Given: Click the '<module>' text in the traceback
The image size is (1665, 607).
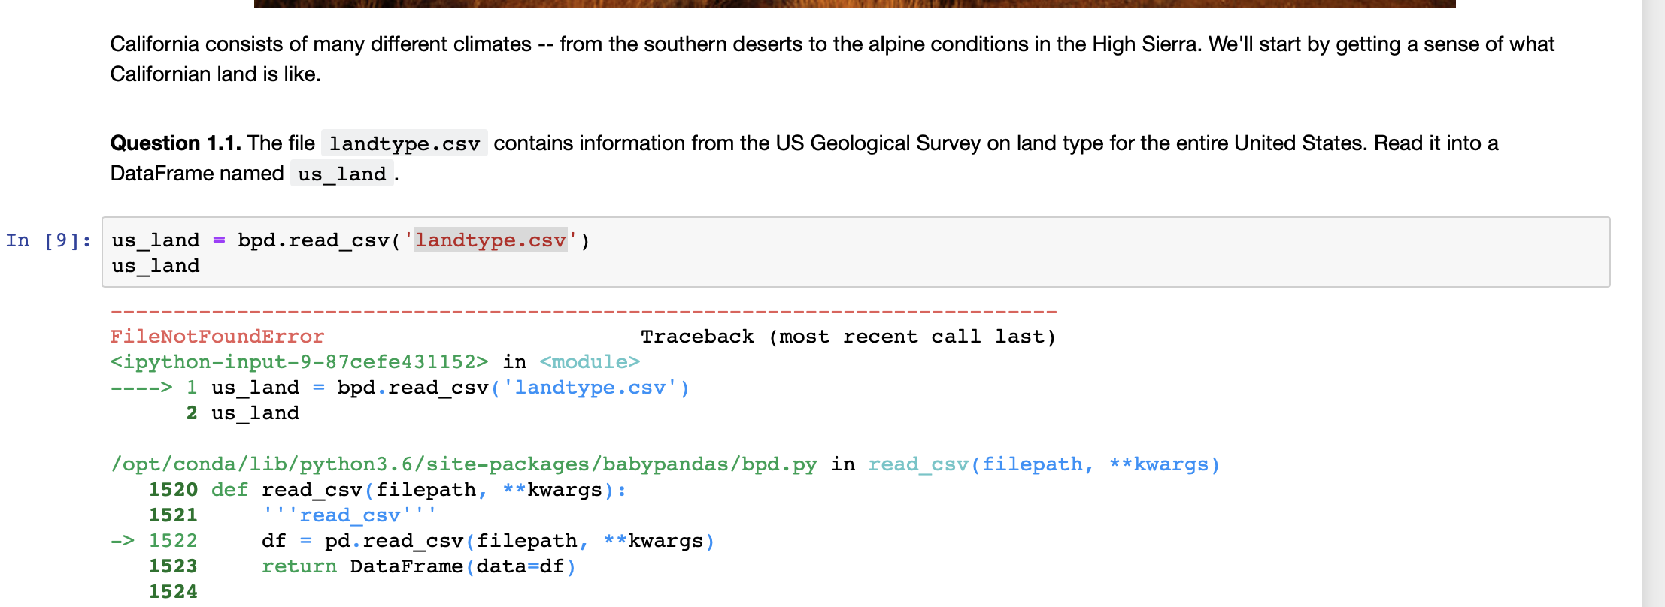Looking at the screenshot, I should pyautogui.click(x=590, y=362).
